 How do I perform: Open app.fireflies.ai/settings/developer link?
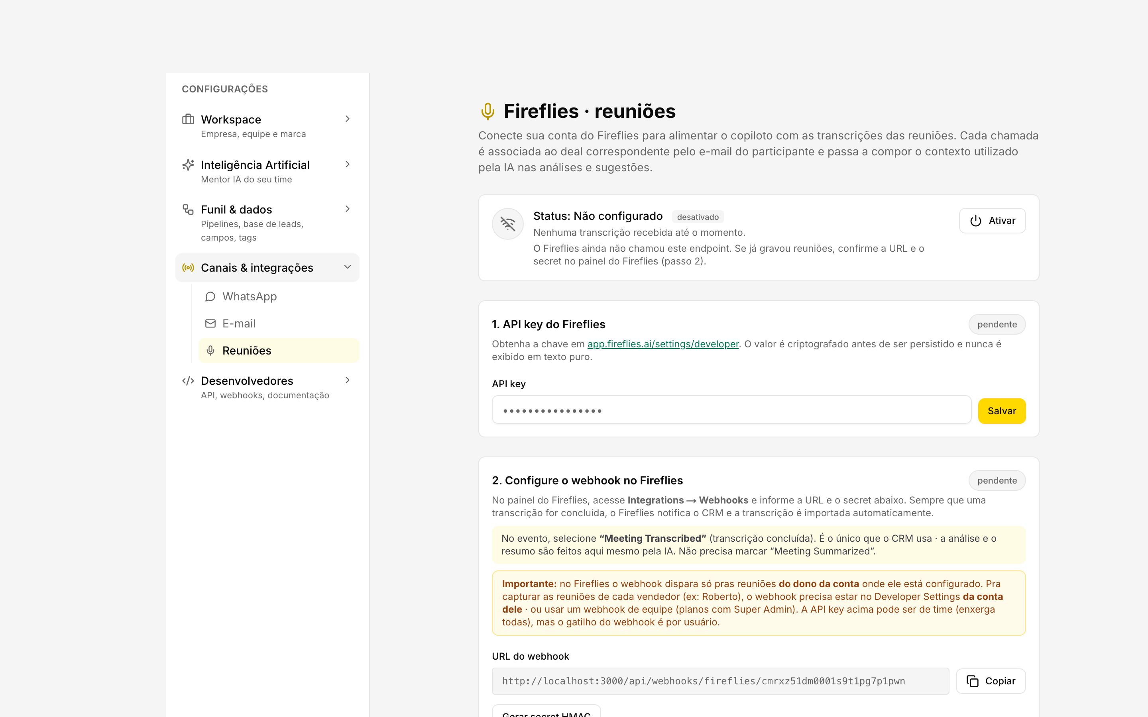[x=663, y=344]
